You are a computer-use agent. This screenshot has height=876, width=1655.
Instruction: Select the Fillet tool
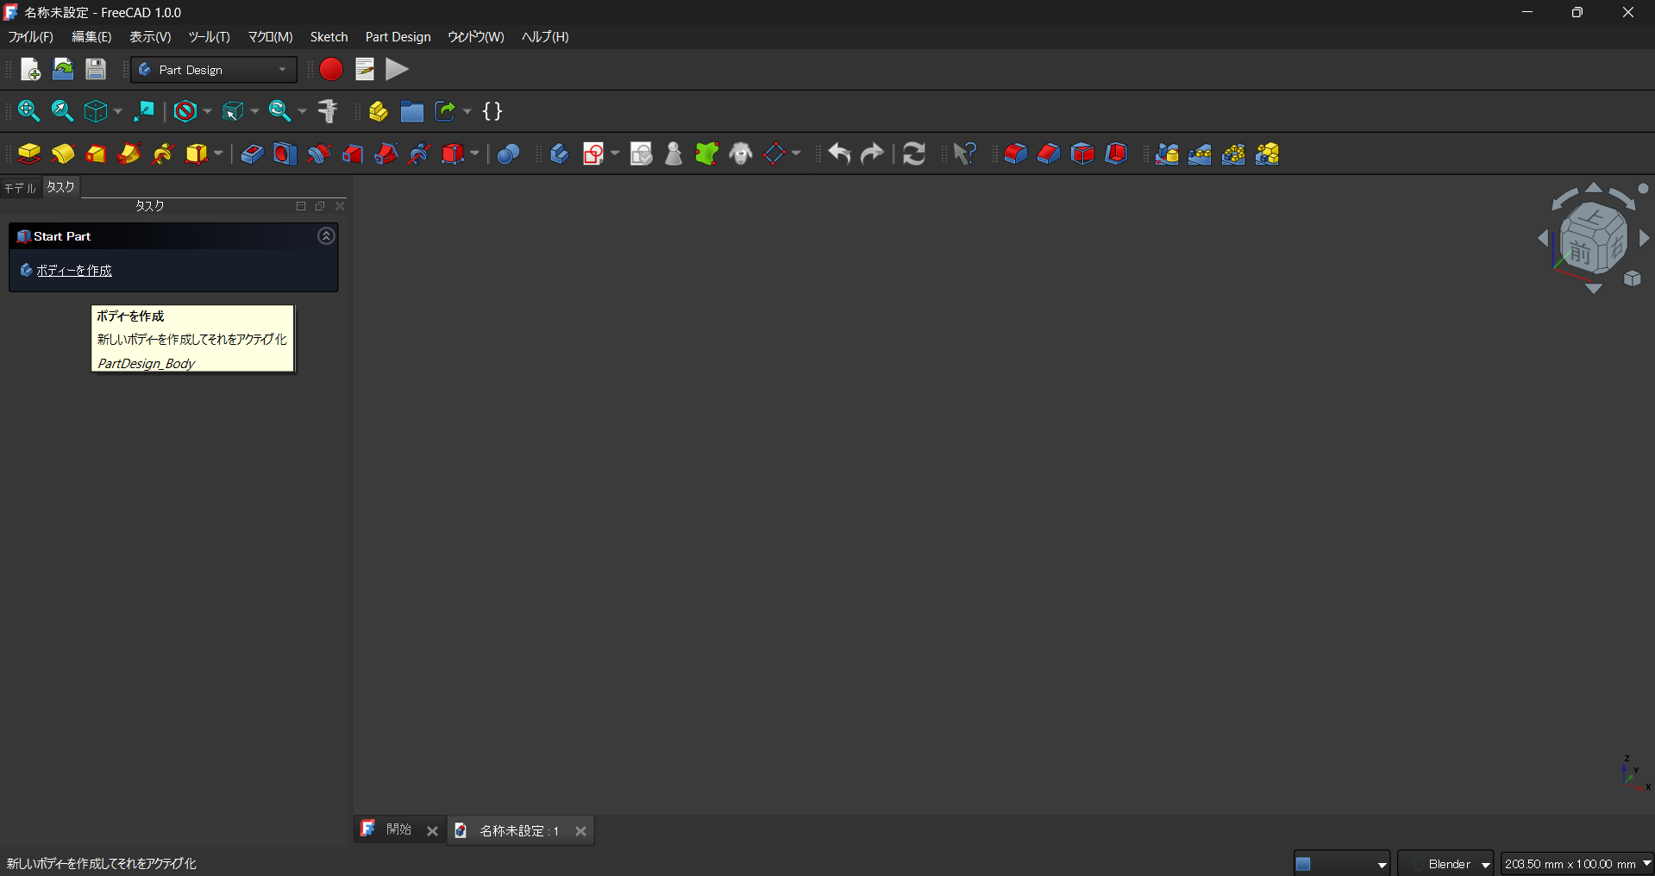1016,154
